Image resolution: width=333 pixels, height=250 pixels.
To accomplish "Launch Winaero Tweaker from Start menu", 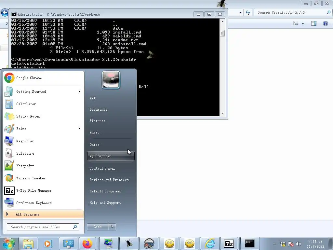I will (44, 178).
